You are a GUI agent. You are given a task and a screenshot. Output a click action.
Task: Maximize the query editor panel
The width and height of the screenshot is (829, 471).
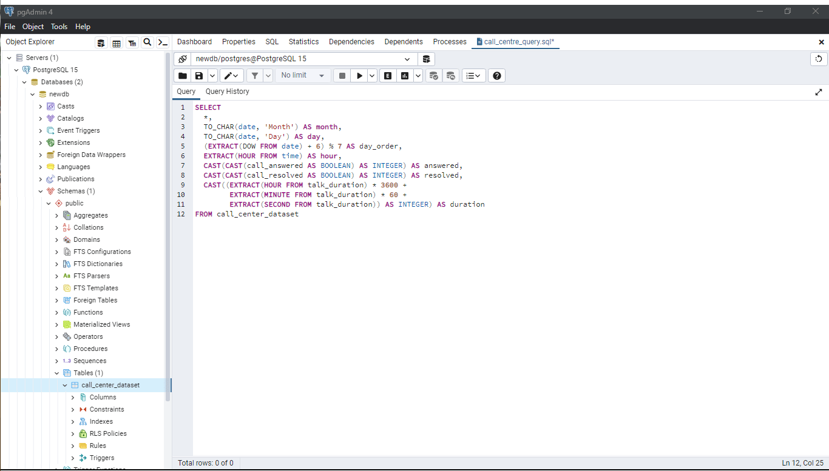819,92
